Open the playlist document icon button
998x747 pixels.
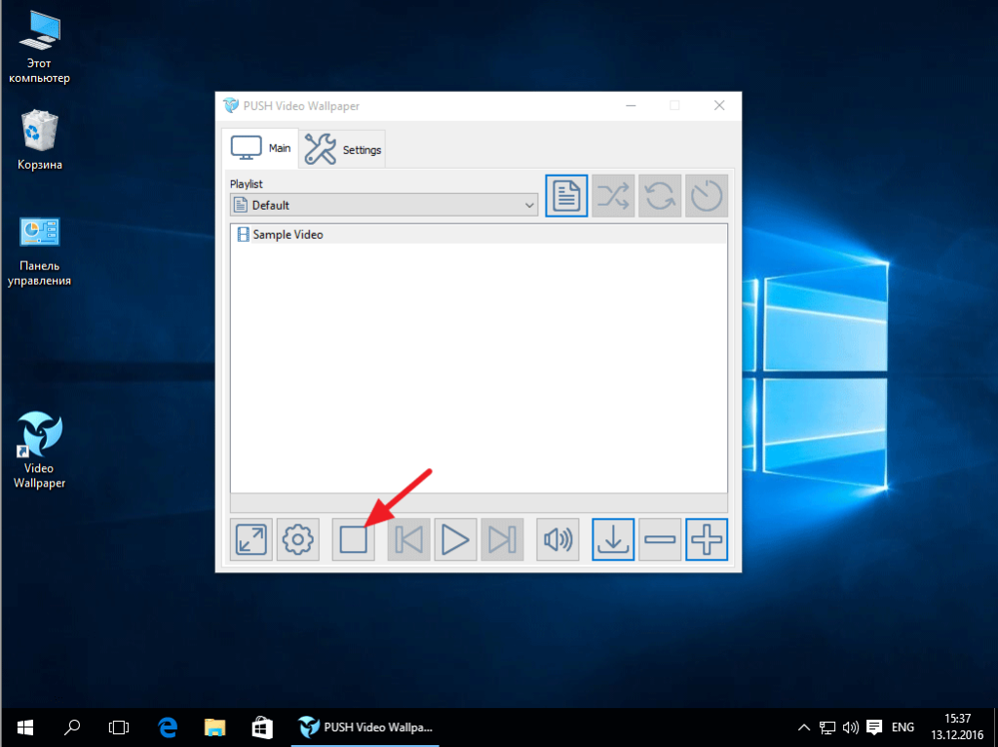(566, 196)
